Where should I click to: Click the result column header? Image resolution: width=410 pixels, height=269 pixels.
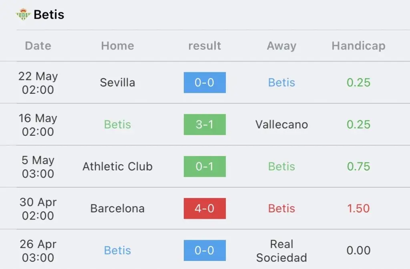pos(205,45)
